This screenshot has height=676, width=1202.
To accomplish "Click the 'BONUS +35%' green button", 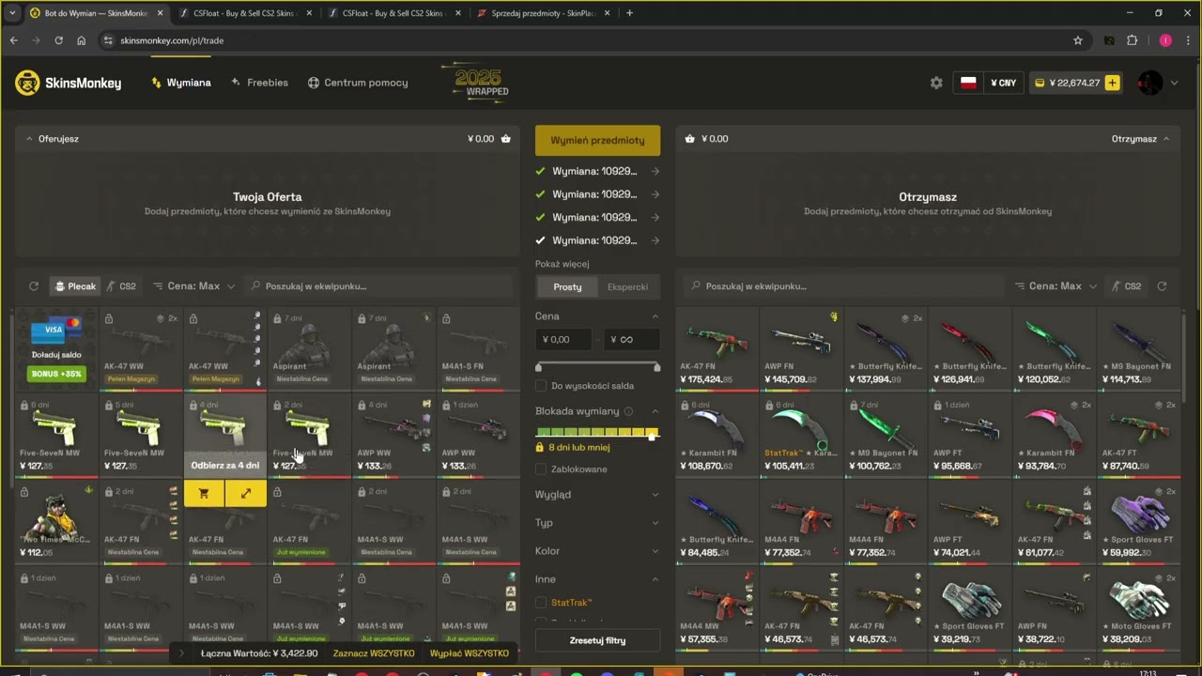I will (56, 374).
